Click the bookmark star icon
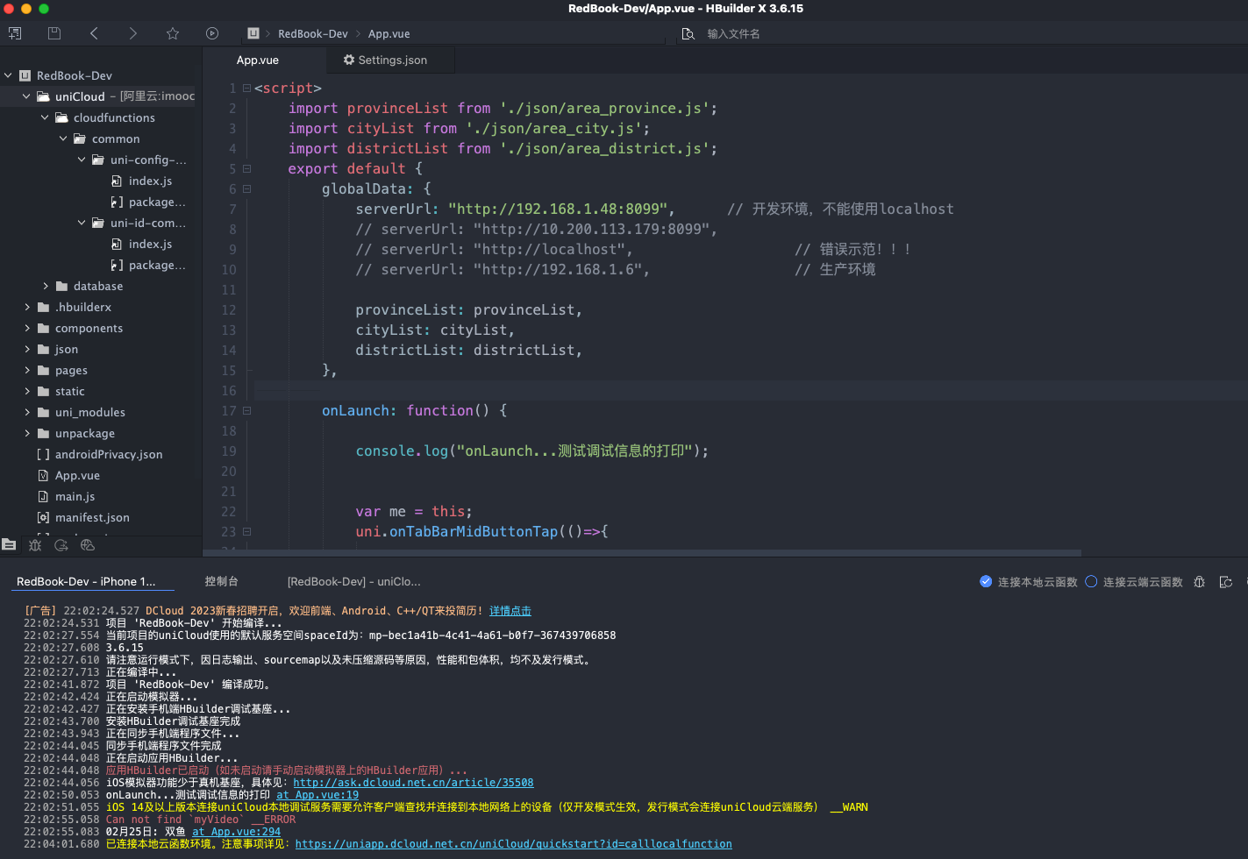This screenshot has width=1248, height=859. click(173, 33)
